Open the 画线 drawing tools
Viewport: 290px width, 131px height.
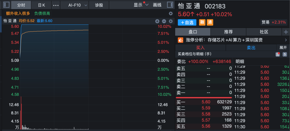[x=157, y=5]
